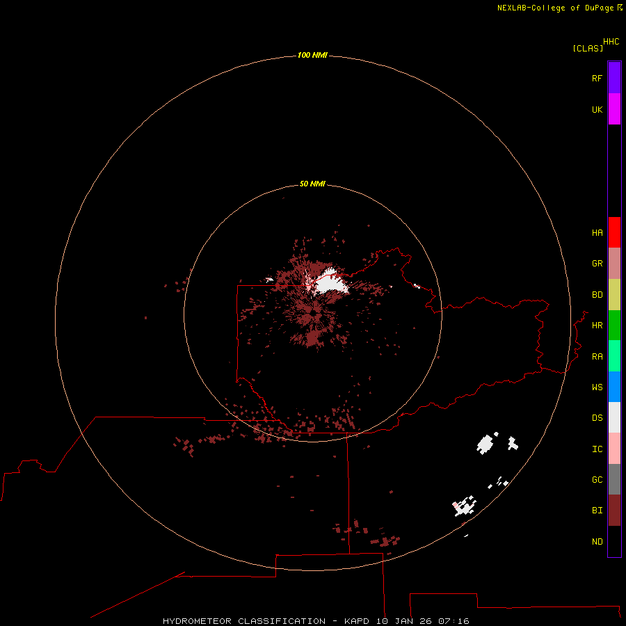Click the GR legend label

[x=597, y=264]
